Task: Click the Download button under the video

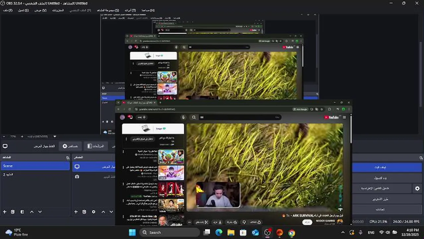Action: [x=217, y=222]
